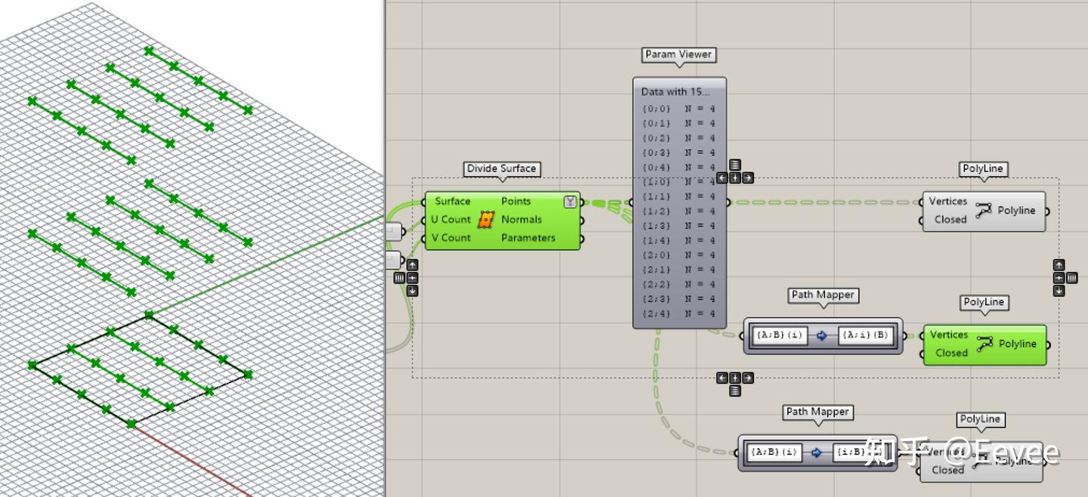Click the Vertices input on the top PolyLine
This screenshot has height=497, width=1088.
[948, 202]
